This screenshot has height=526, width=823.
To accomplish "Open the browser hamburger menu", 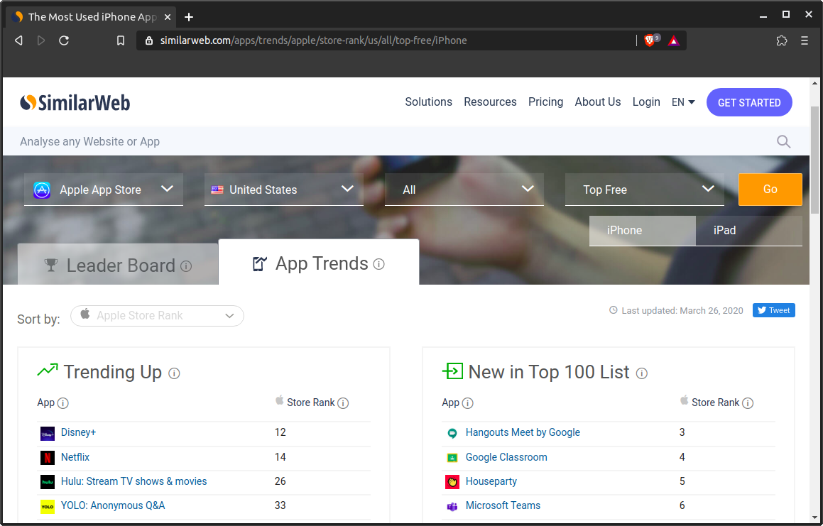I will coord(804,40).
